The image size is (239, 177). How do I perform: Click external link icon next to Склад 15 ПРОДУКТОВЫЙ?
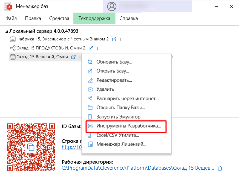coord(90,48)
